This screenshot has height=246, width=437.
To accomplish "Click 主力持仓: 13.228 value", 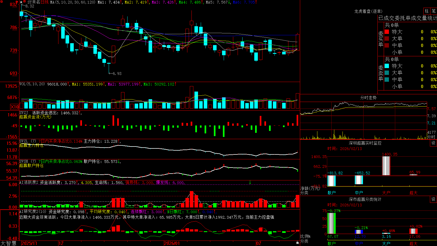I will pos(102,141).
